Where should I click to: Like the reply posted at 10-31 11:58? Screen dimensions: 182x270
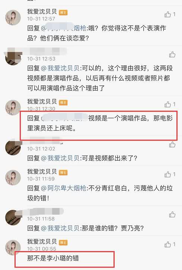[172, 215]
